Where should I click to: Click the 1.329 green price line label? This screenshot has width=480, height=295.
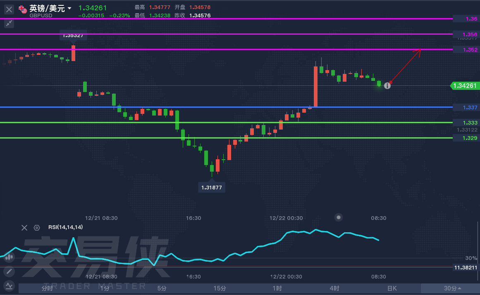tap(466, 138)
